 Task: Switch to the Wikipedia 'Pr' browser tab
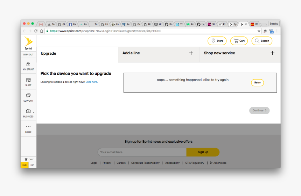[x=222, y=24]
